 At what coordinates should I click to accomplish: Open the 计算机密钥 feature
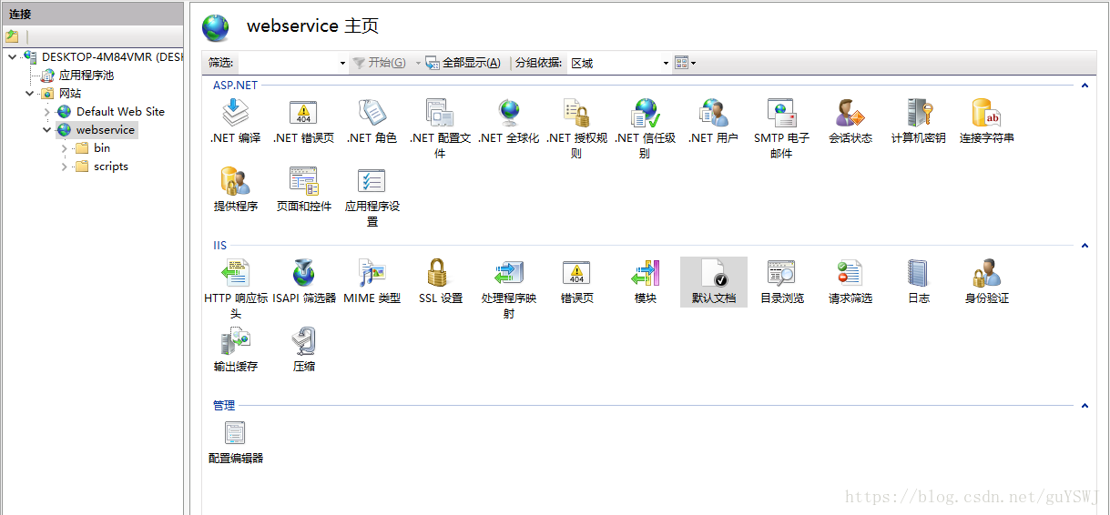pyautogui.click(x=918, y=122)
